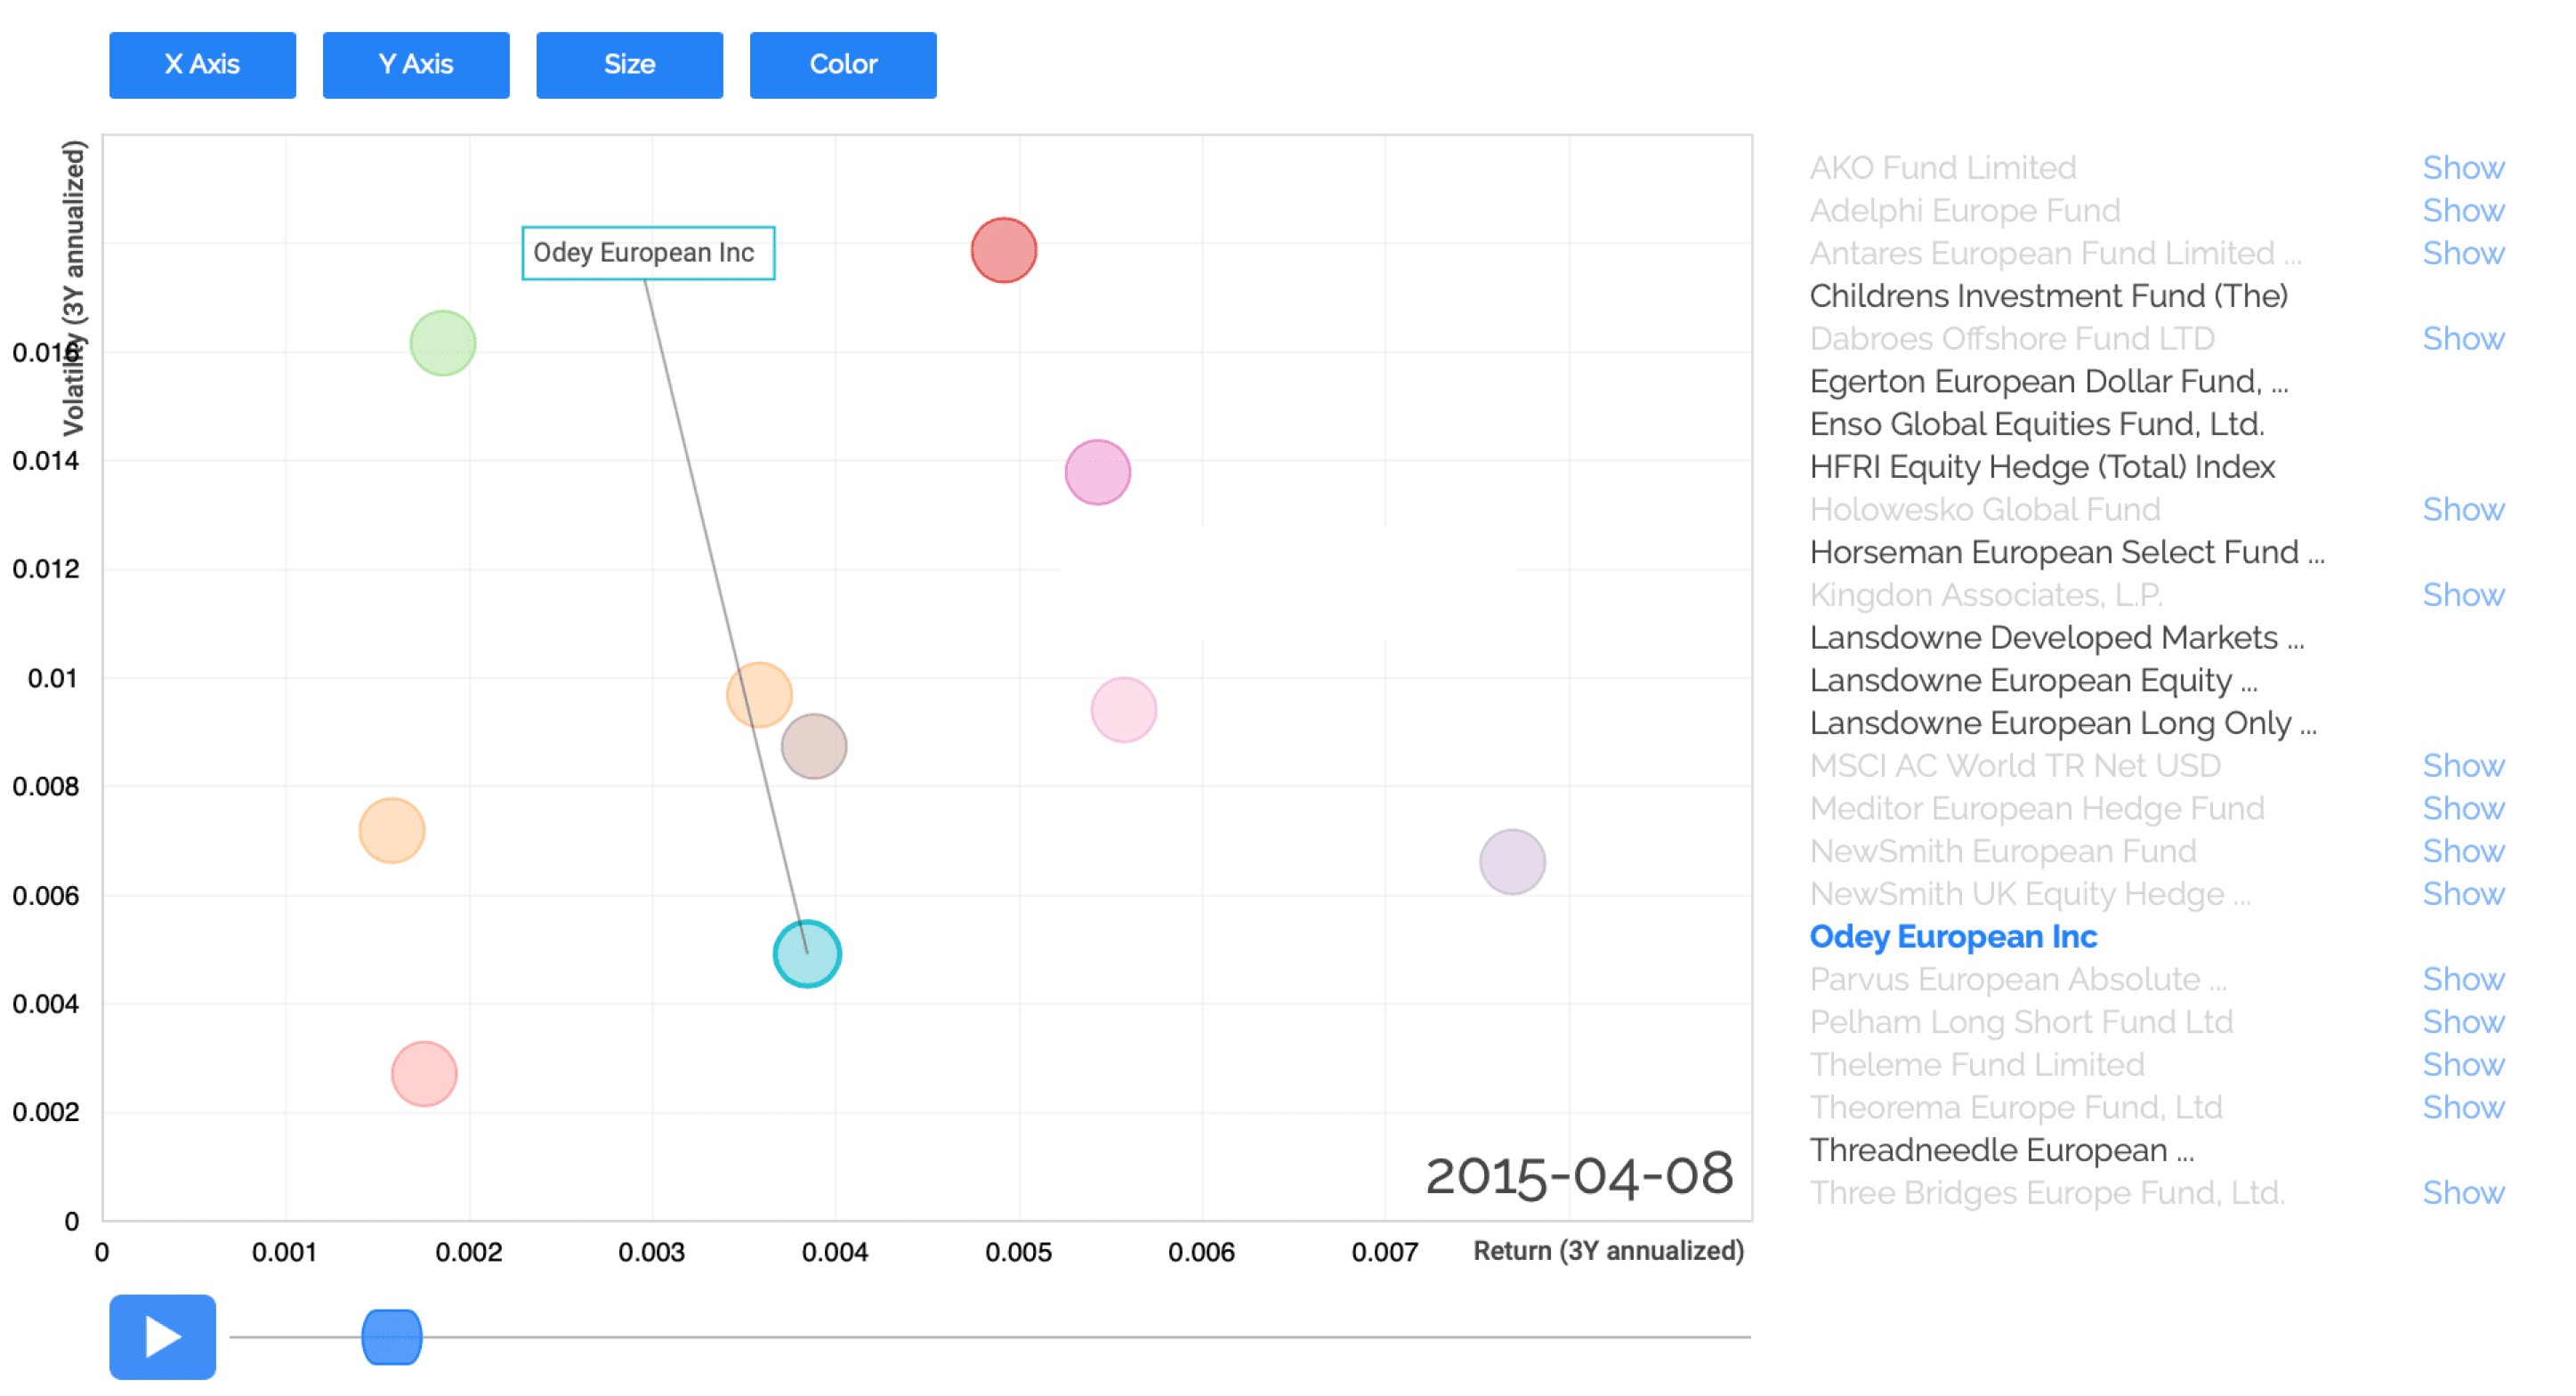Show Kingdon Associates, L.P.
Viewport: 2576px width, 1396px height.
[x=2463, y=595]
